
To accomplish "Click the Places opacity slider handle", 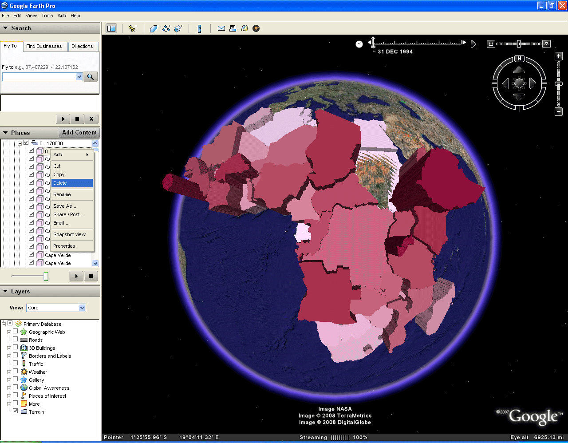I will (x=46, y=277).
